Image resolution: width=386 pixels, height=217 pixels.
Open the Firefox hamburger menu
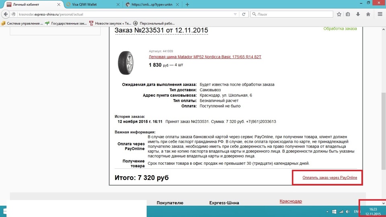click(380, 14)
